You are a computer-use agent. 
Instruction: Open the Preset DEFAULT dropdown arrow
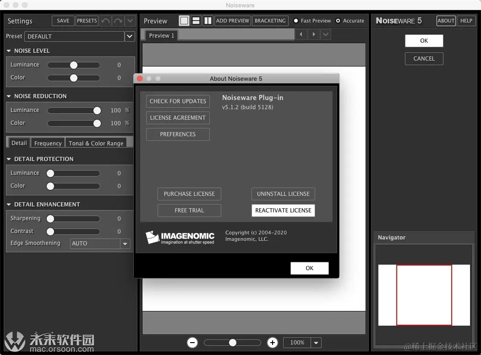pos(130,36)
